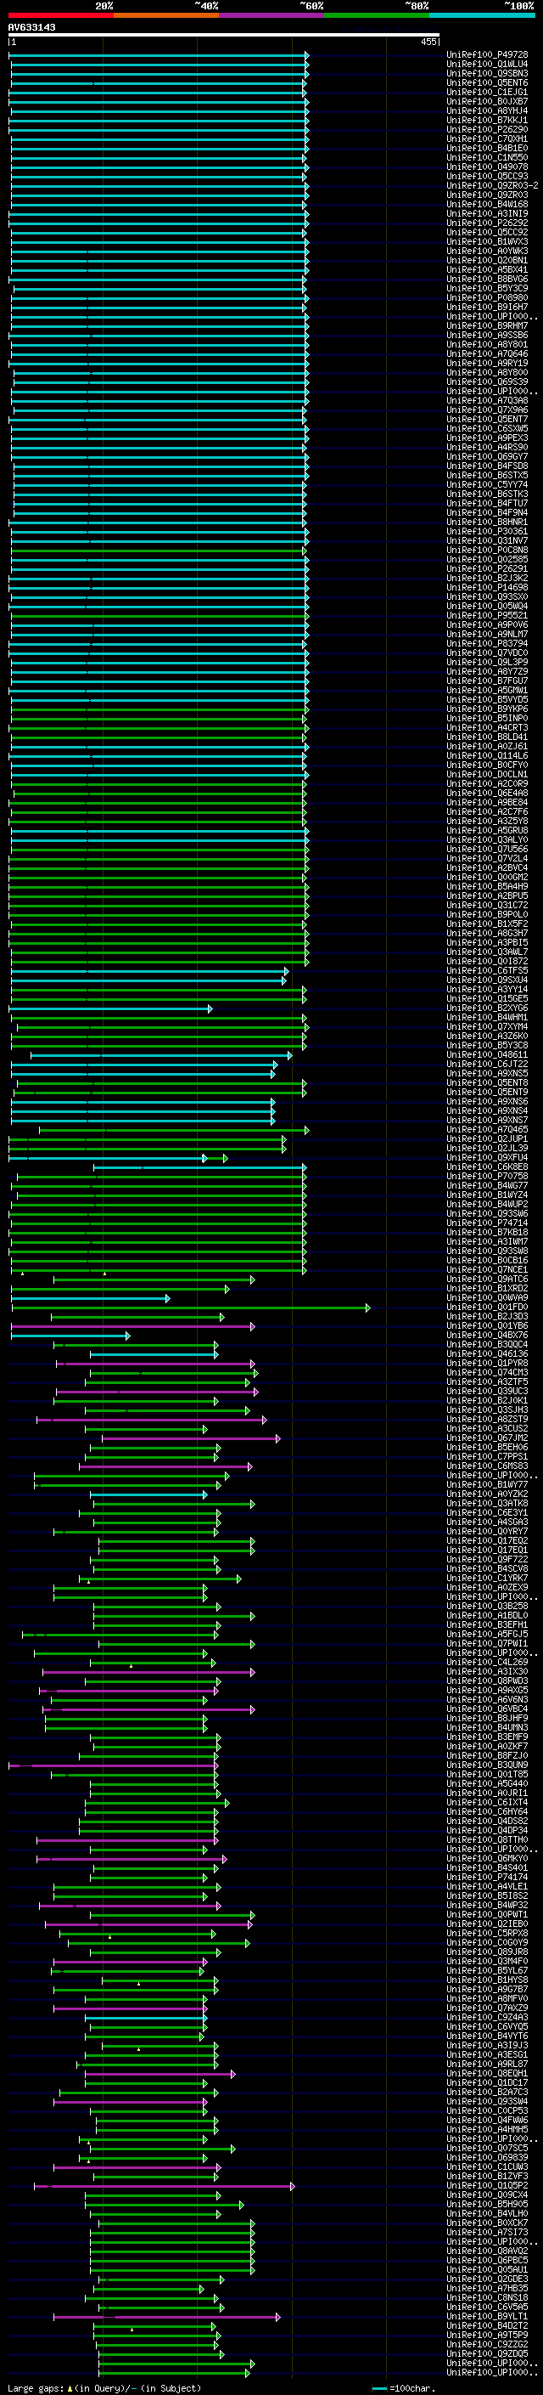Click the =100char. scale legend
This screenshot has height=2395, width=543.
click(403, 2388)
